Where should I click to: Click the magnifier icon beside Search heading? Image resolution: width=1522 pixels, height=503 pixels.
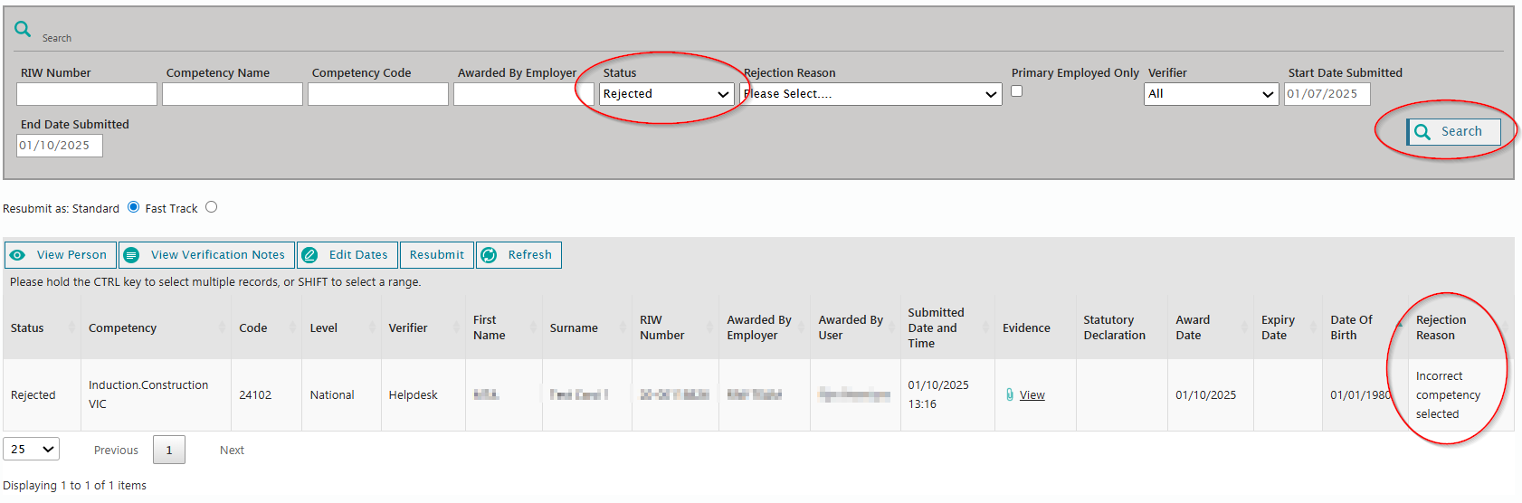point(23,30)
